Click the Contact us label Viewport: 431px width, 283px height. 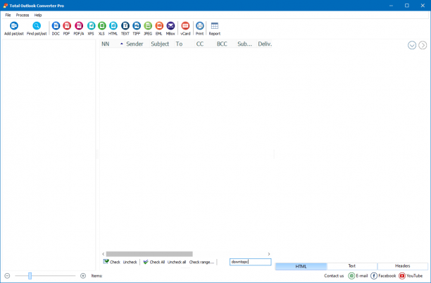coord(334,275)
